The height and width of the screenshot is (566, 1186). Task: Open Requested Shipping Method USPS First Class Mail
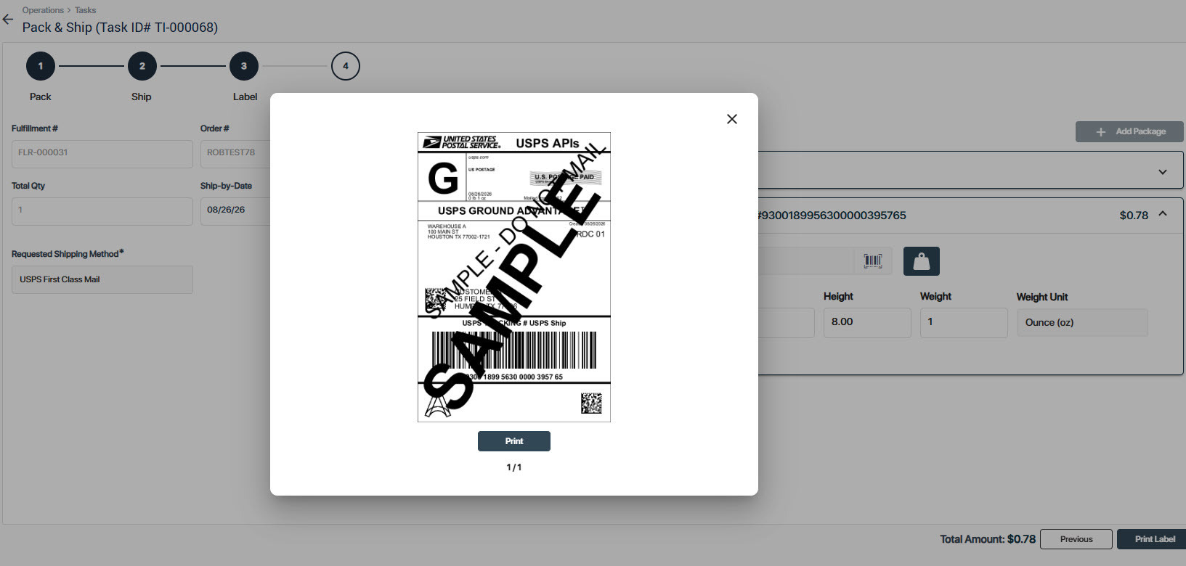[102, 279]
